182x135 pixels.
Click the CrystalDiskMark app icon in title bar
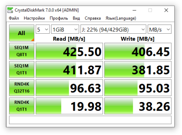(10, 10)
